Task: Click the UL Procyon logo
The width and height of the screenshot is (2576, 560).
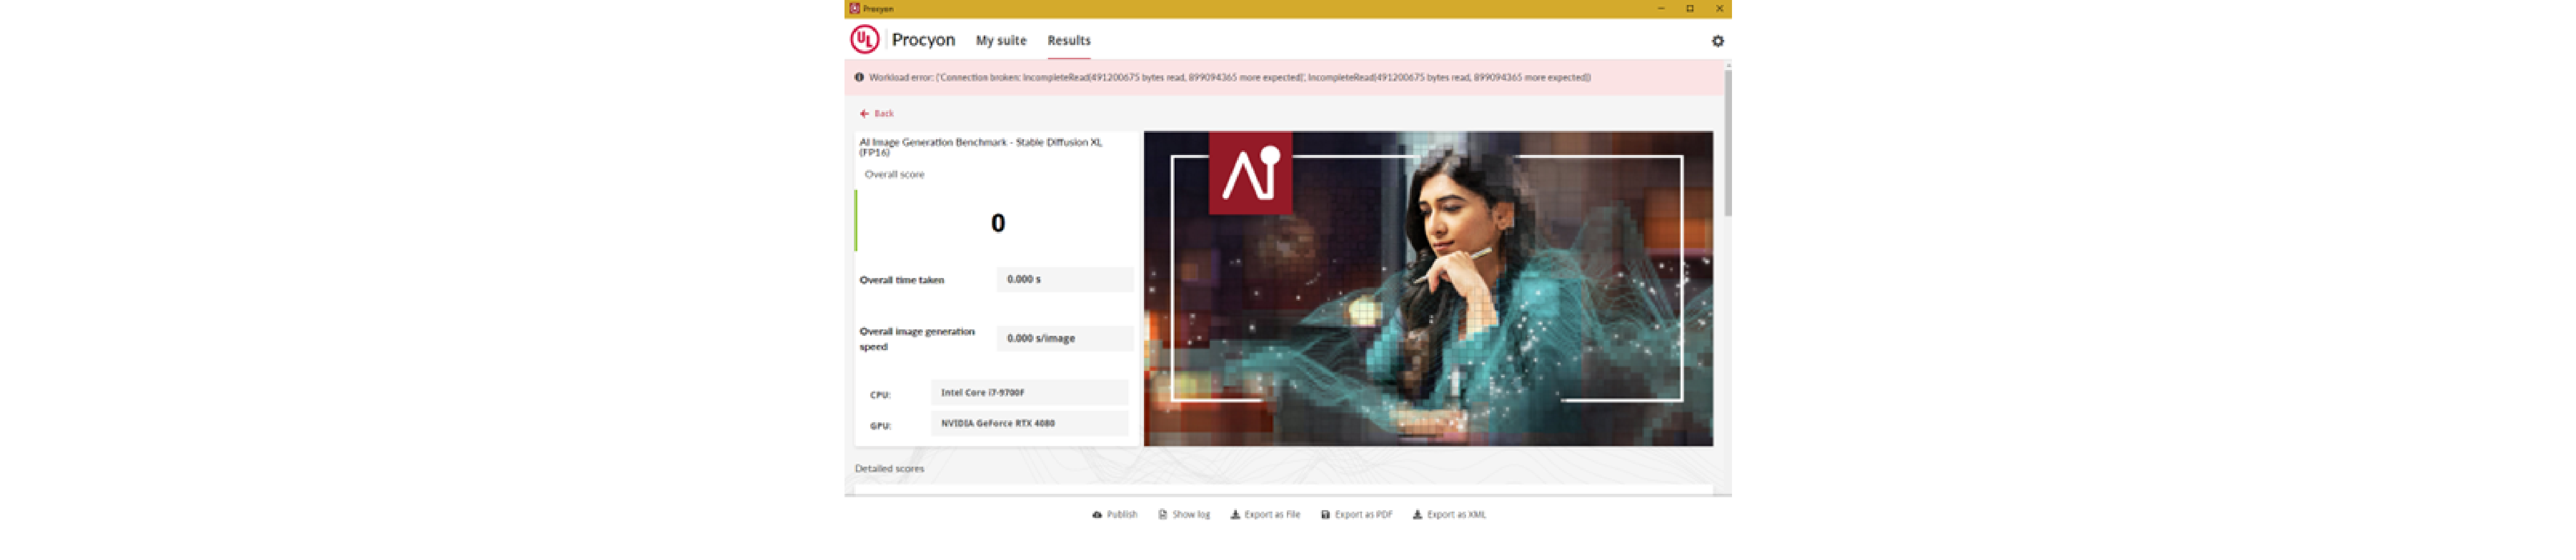Action: [x=864, y=39]
